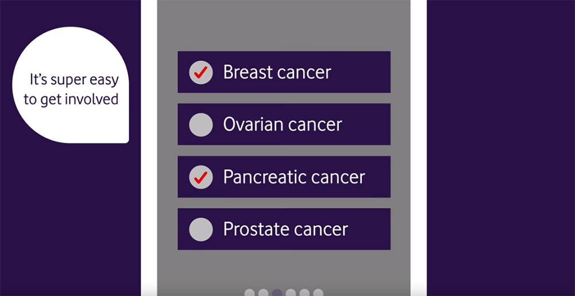Click the 'to get involved' text line
Screen dimensions: 575x296
point(71,99)
